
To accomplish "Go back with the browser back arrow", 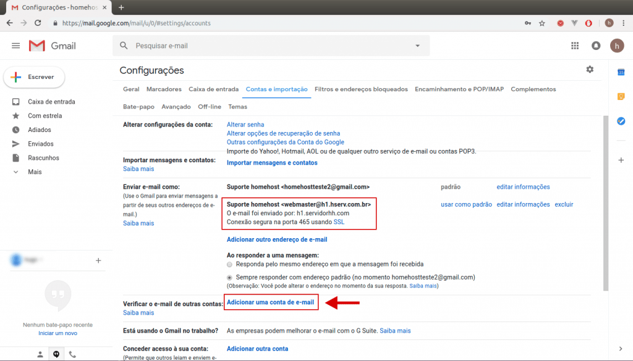I will [10, 23].
